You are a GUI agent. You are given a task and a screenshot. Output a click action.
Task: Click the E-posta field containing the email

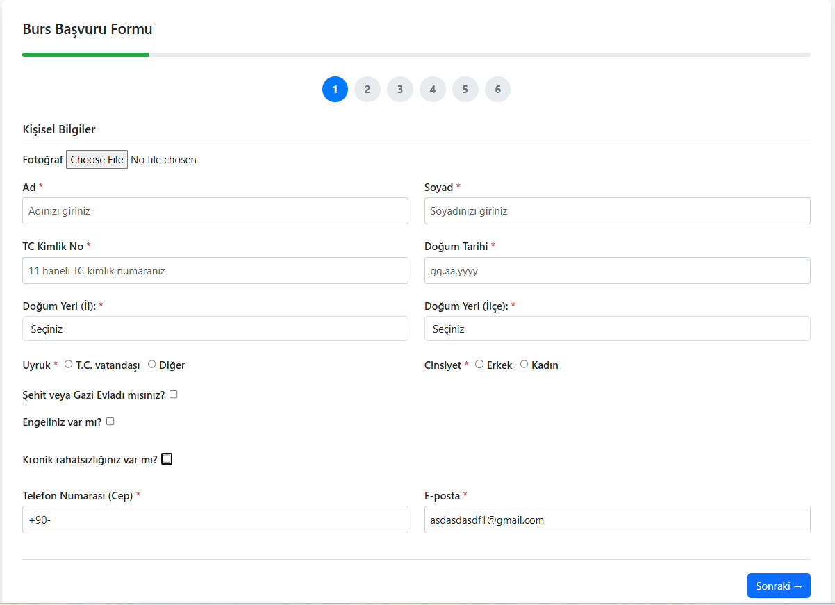pyautogui.click(x=617, y=520)
